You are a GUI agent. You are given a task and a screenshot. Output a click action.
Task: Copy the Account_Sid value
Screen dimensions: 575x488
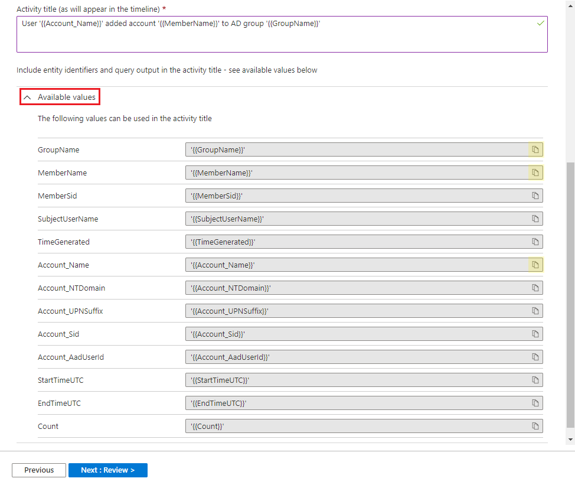(535, 334)
